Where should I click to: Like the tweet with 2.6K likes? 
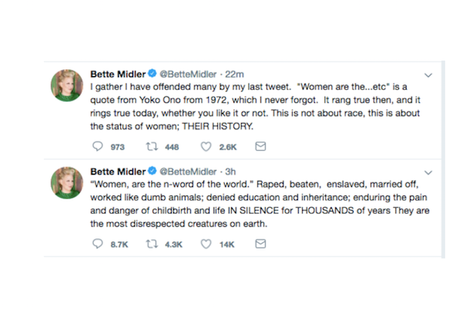[206, 147]
